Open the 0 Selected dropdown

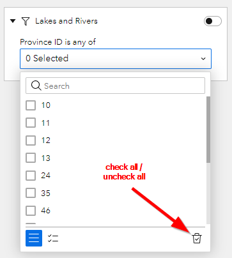[x=116, y=59]
